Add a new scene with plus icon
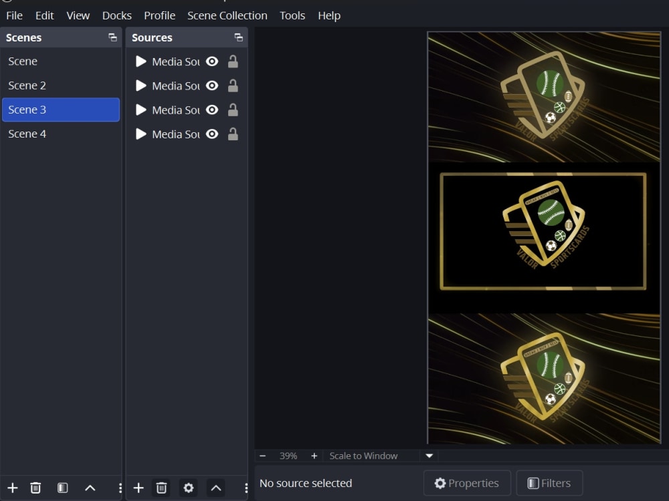The image size is (669, 501). coord(13,488)
